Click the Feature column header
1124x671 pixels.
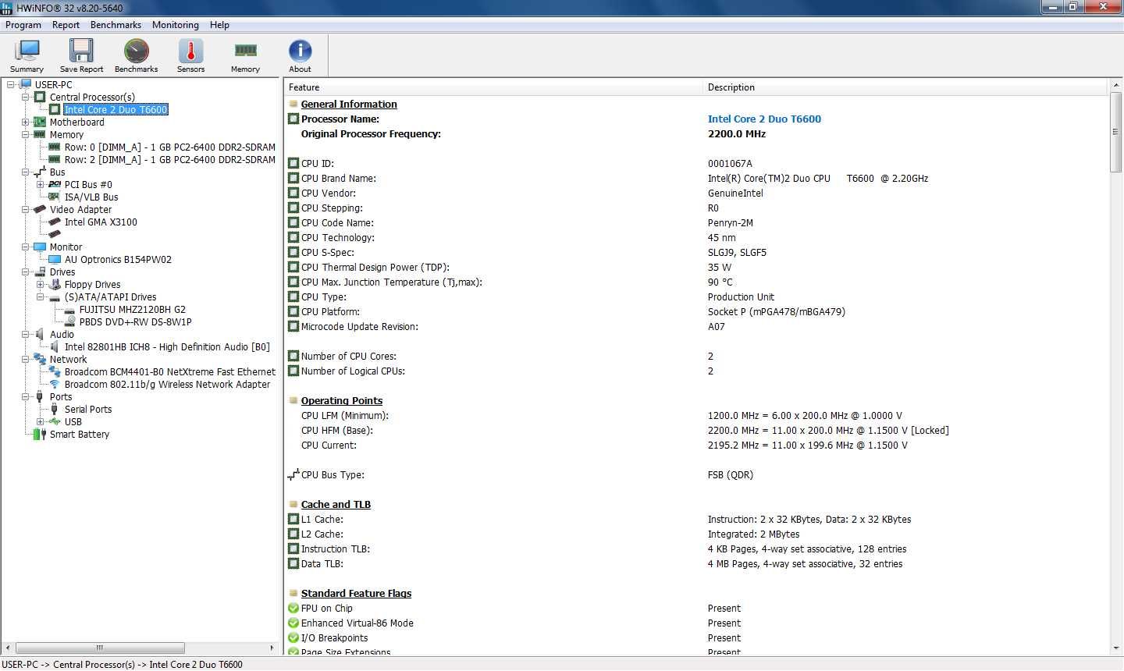[493, 87]
